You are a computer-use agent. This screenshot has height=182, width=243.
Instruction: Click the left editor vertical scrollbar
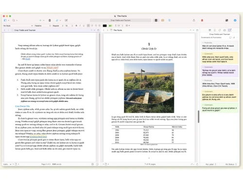coord(100,65)
